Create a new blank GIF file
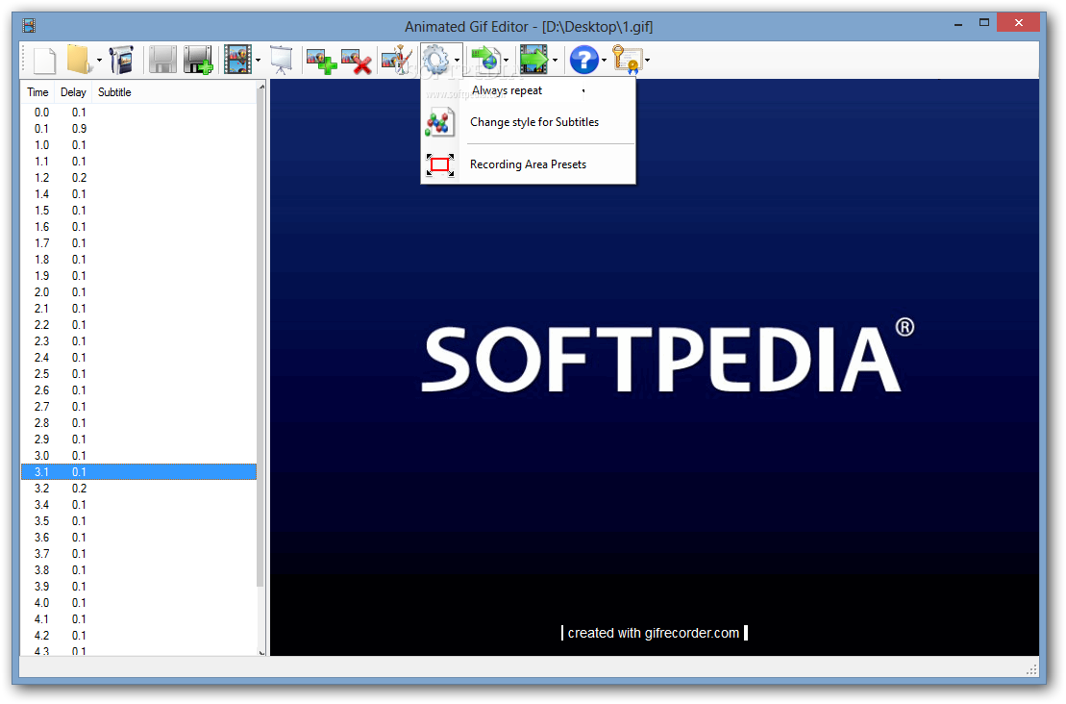 (44, 60)
